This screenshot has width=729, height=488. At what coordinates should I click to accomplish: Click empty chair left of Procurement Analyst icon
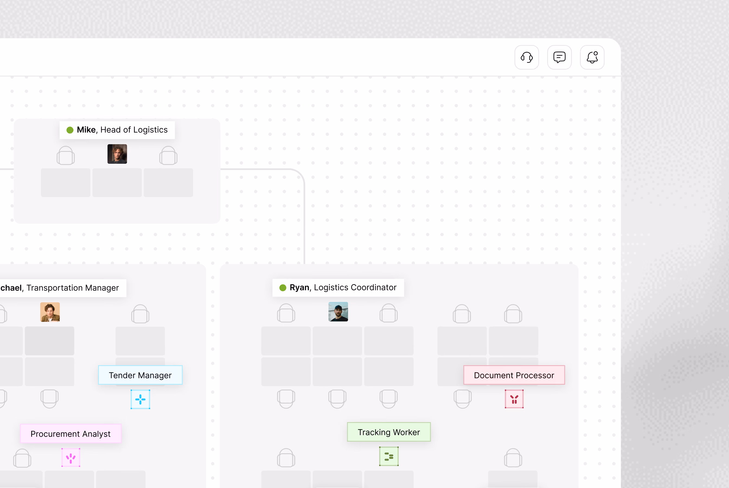(22, 458)
